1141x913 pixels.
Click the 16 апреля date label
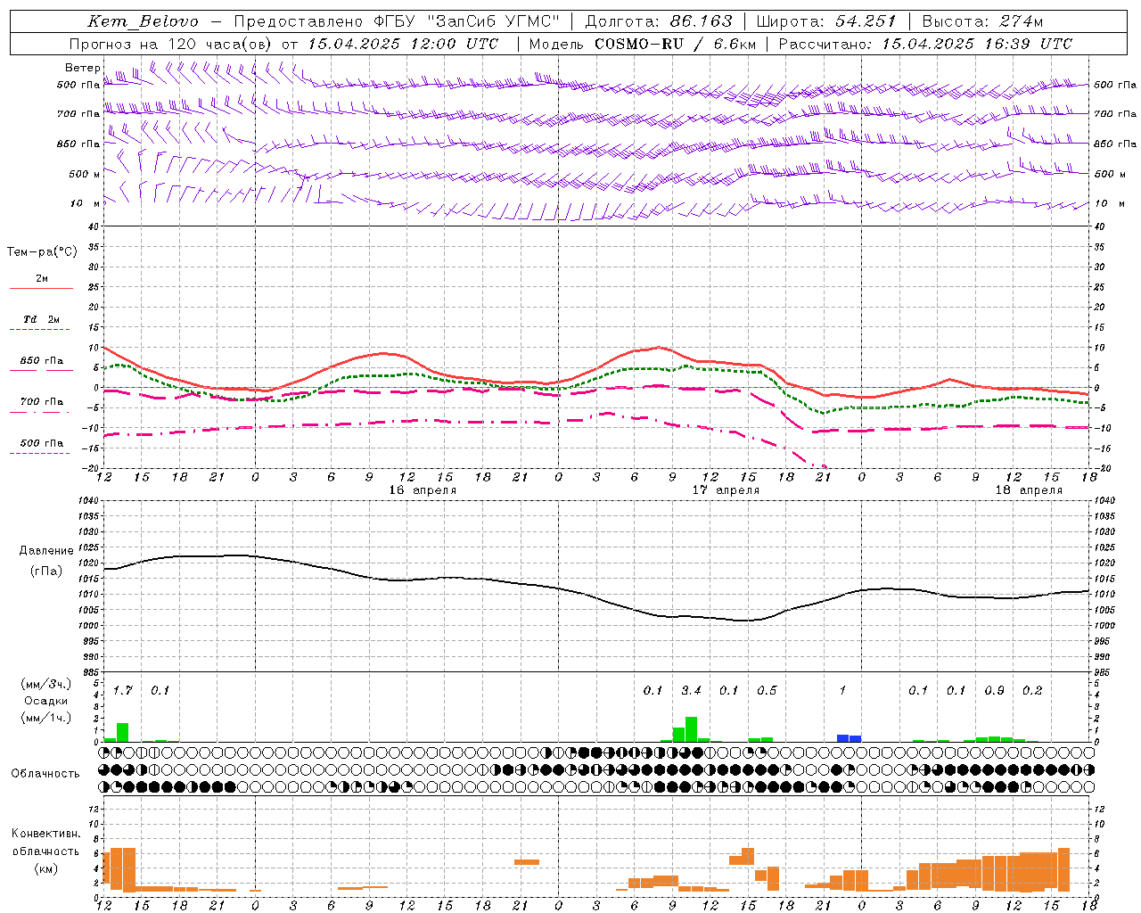(423, 490)
